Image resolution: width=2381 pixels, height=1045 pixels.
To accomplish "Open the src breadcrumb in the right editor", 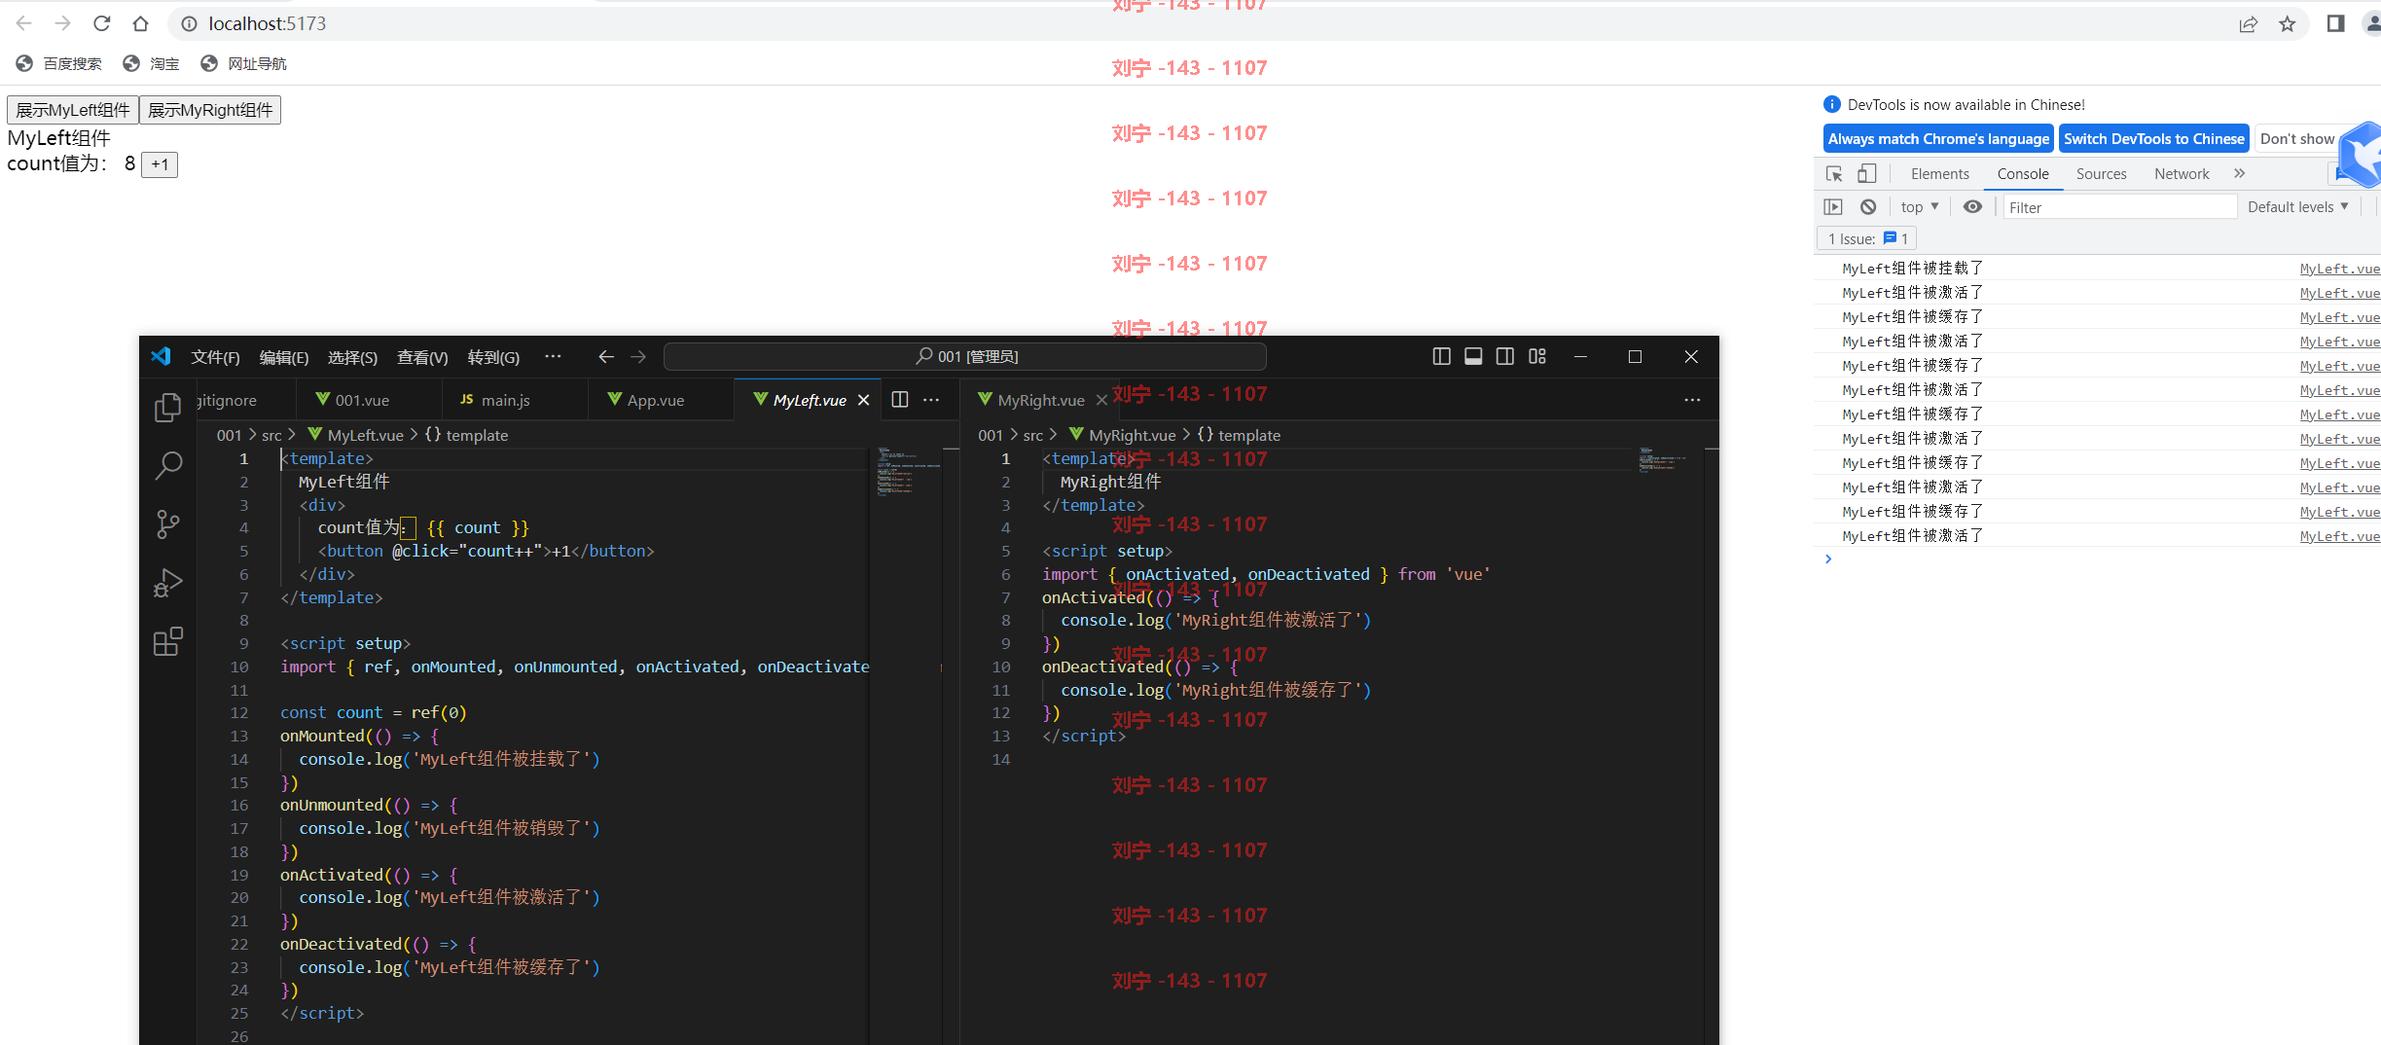I will point(1032,435).
